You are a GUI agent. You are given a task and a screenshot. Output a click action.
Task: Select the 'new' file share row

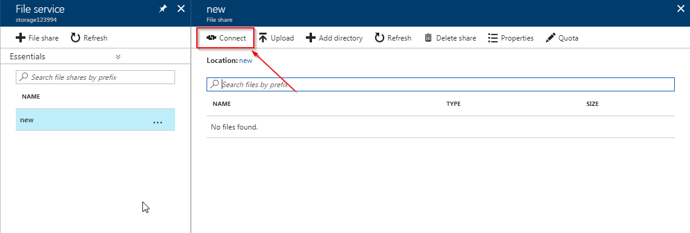[x=96, y=120]
